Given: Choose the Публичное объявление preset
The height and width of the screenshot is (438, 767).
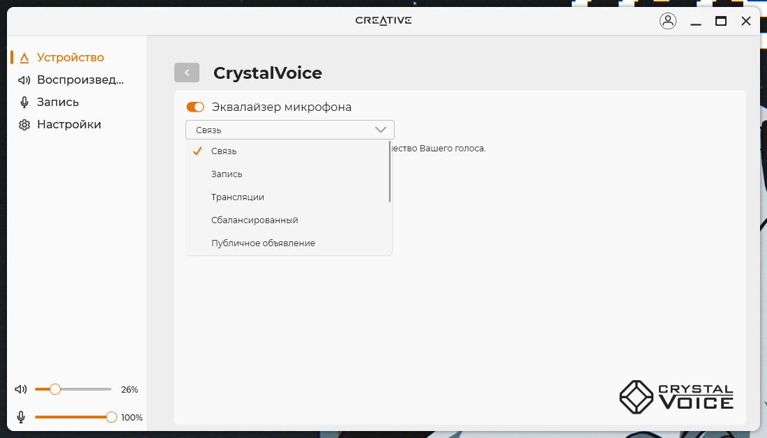Looking at the screenshot, I should (287, 243).
